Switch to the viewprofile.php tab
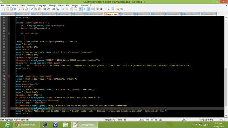This screenshot has width=228, height=128. [191, 14]
